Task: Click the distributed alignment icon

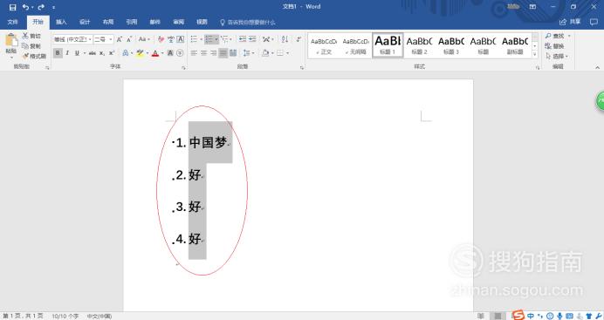Action: 233,53
